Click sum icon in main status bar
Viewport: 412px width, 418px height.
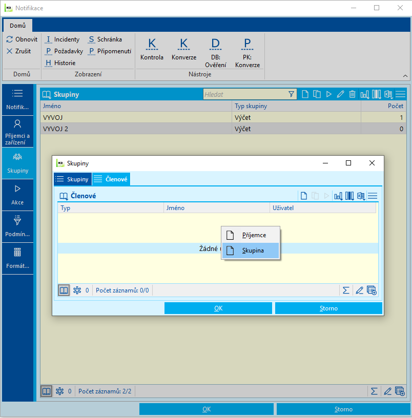coord(374,391)
